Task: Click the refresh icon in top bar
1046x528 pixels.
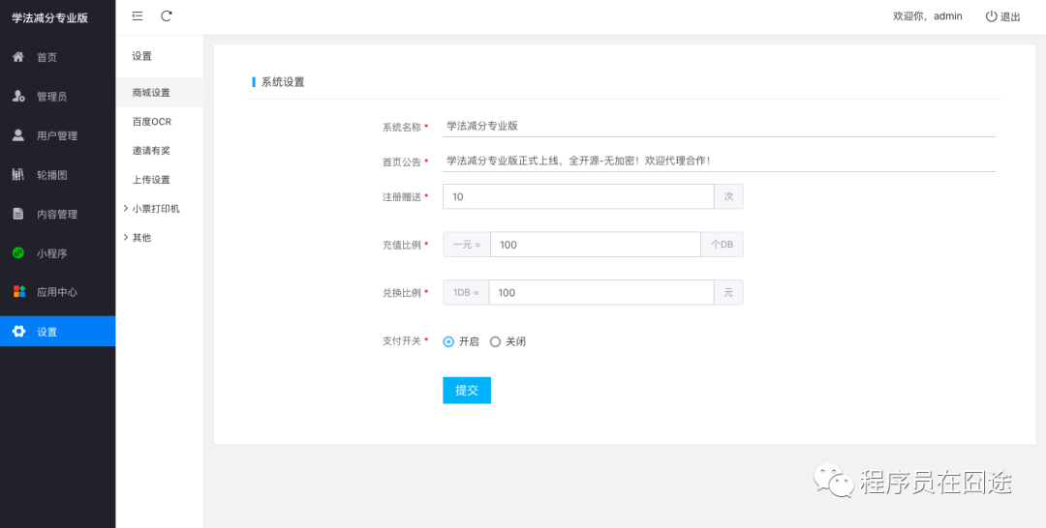Action: (167, 16)
